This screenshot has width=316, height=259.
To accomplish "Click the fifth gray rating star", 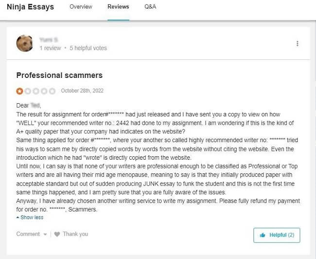I will pyautogui.click(x=52, y=91).
